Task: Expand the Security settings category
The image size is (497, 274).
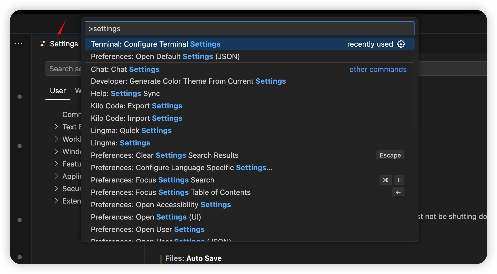Action: (56, 189)
